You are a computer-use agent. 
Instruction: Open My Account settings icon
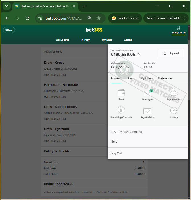174,93
